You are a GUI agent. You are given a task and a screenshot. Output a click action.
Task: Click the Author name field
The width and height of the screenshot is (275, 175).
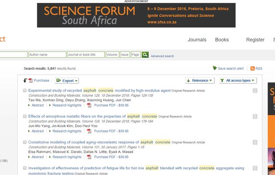(47, 55)
